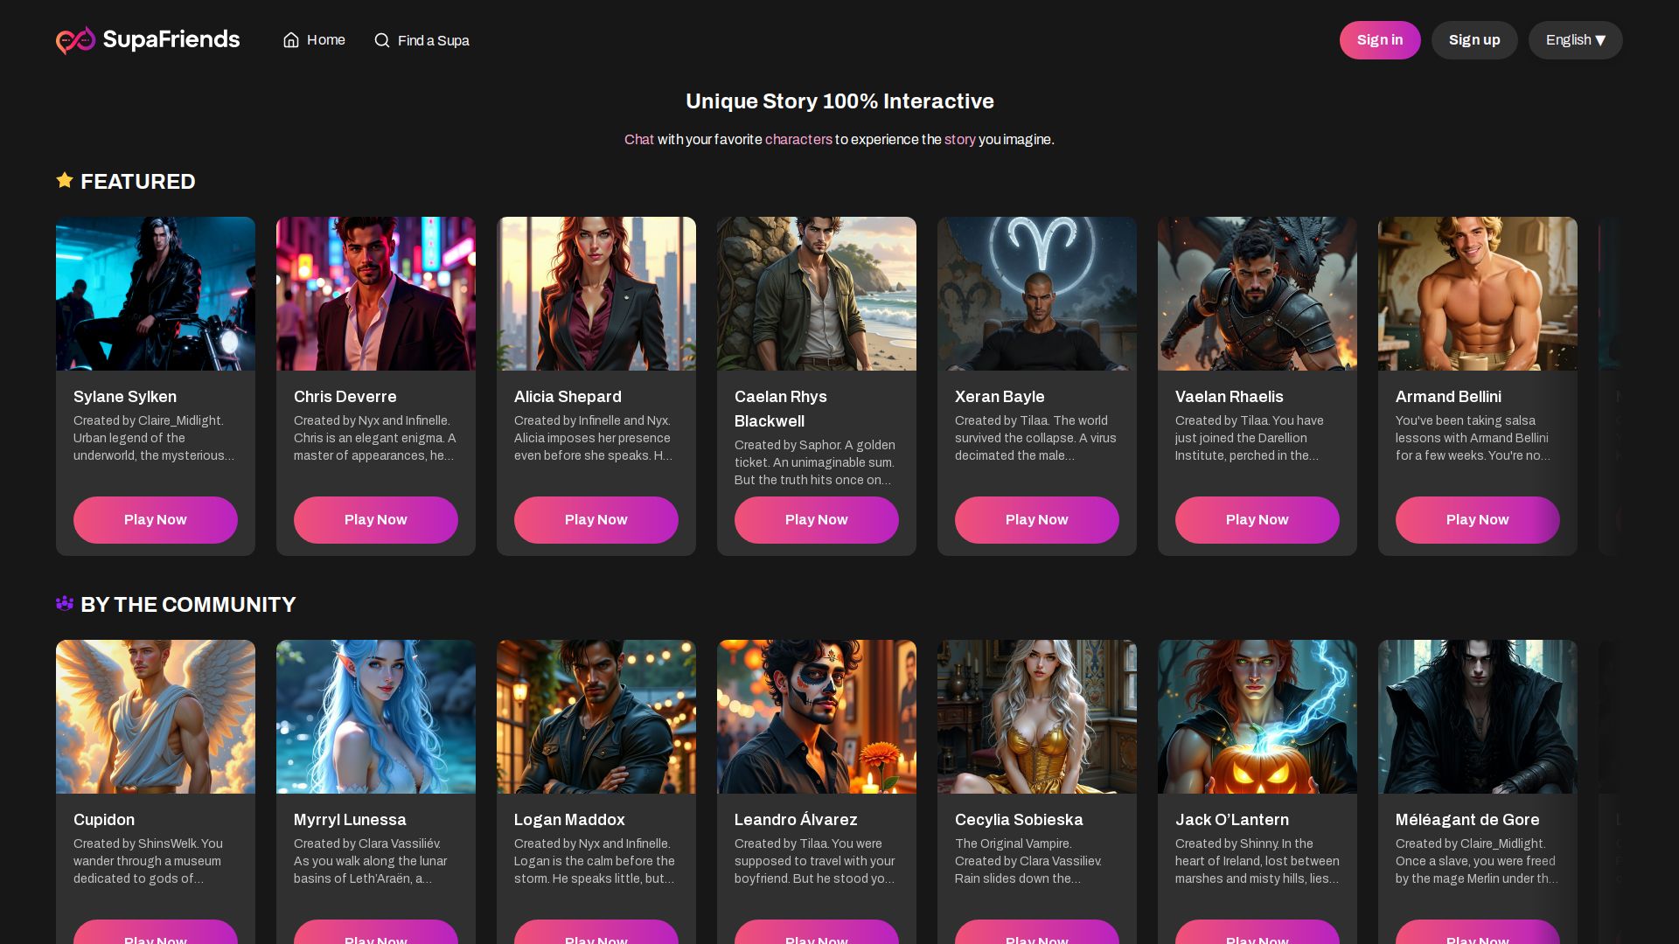Start Chris Deverre's Play Now button
Image resolution: width=1679 pixels, height=944 pixels.
(376, 520)
